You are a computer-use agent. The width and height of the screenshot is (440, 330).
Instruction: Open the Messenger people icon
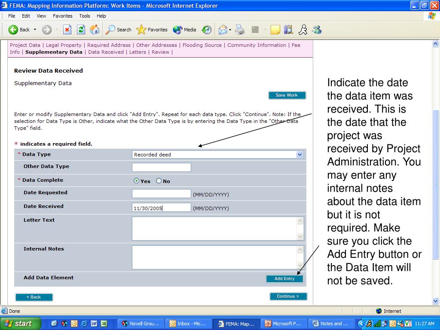(317, 30)
